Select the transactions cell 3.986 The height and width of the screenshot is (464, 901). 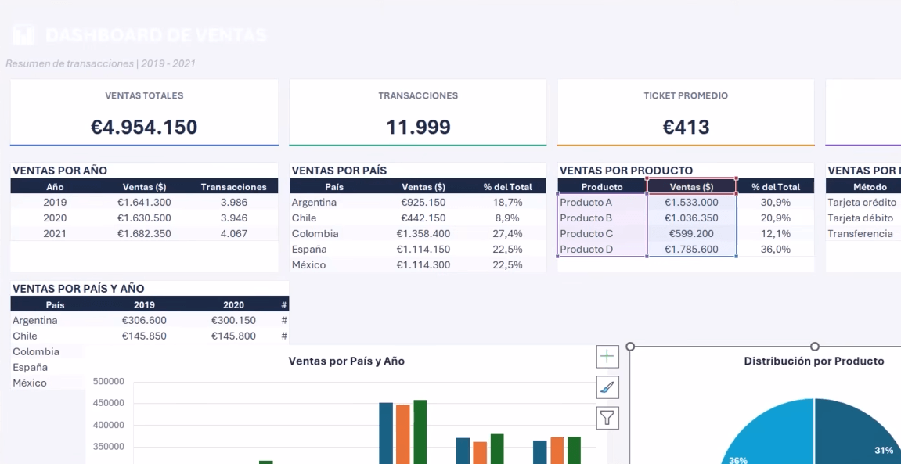click(233, 202)
